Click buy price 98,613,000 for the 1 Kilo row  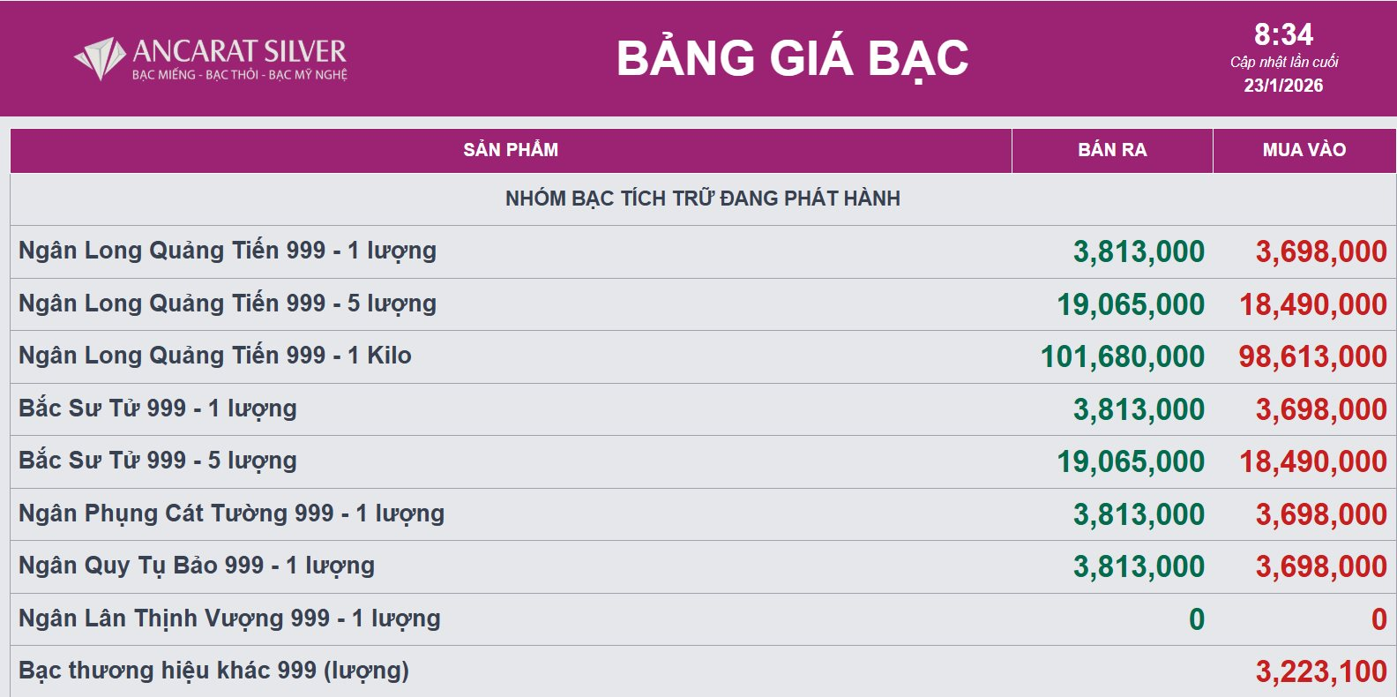[x=1312, y=356]
